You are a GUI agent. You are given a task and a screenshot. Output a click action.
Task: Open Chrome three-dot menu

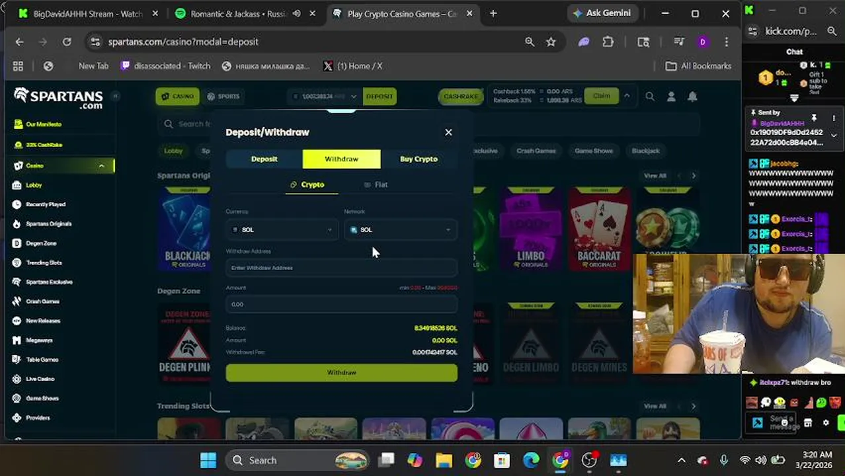[x=727, y=42]
